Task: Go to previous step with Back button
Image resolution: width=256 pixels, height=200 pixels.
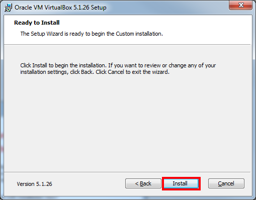Action: (143, 183)
